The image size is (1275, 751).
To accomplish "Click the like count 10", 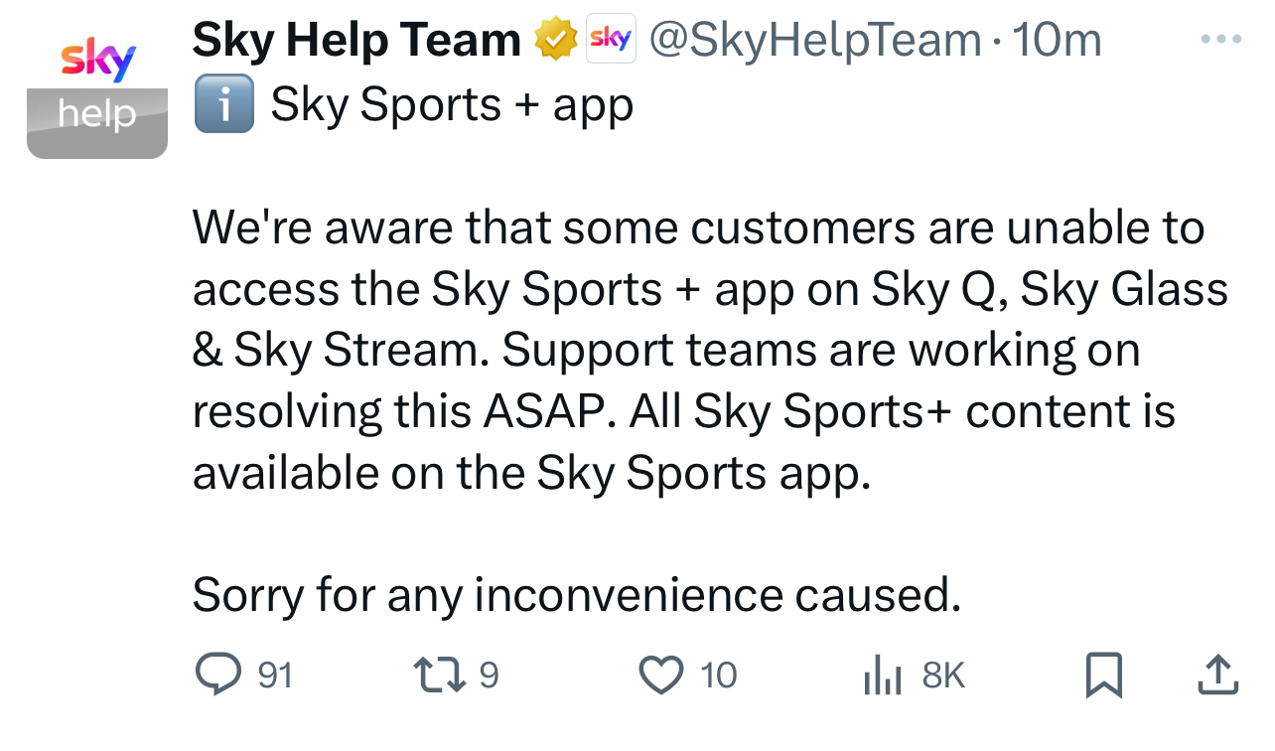I will coord(718,676).
